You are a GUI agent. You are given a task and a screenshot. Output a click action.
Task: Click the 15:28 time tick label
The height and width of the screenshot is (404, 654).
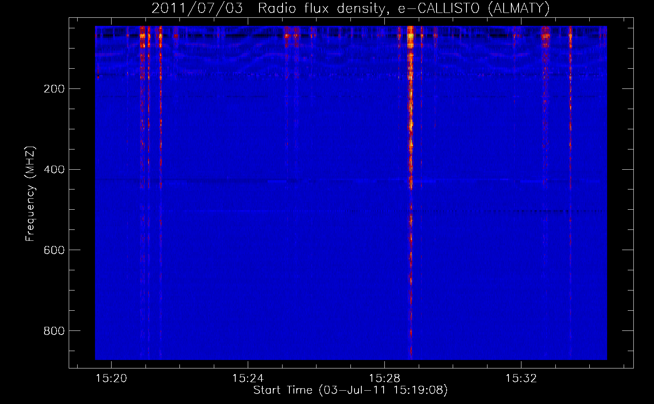(384, 379)
